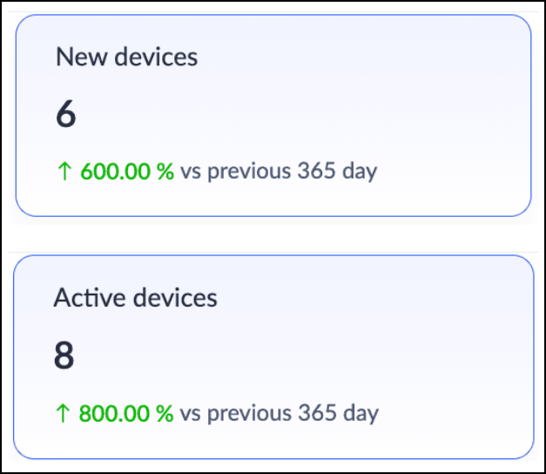546x474 pixels.
Task: Click the "New devices" card title
Action: tap(126, 58)
